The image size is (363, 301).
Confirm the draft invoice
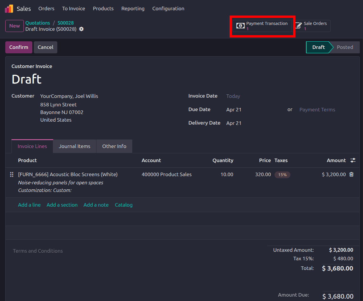point(19,47)
